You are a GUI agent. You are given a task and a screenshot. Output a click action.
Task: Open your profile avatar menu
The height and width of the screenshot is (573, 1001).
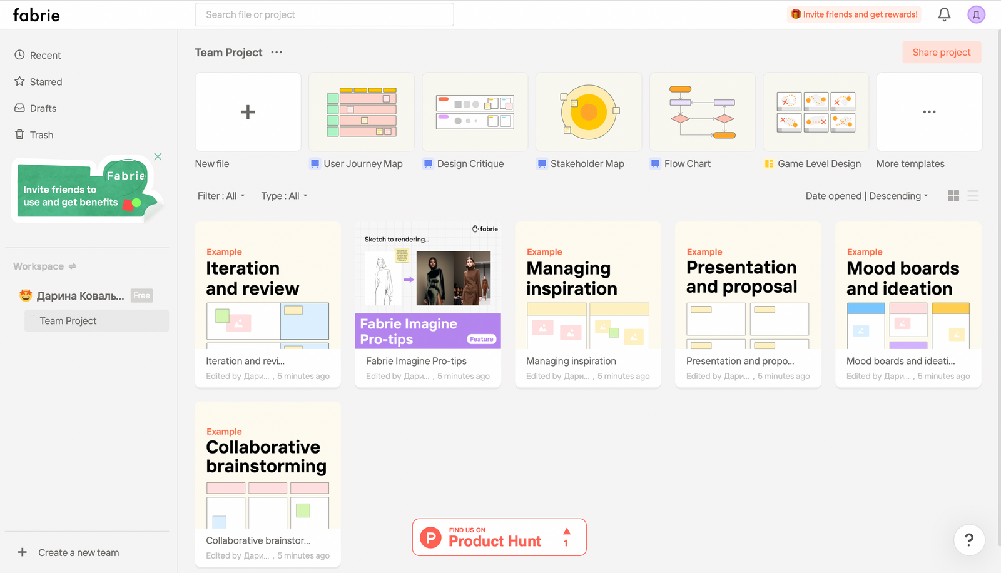click(x=977, y=14)
